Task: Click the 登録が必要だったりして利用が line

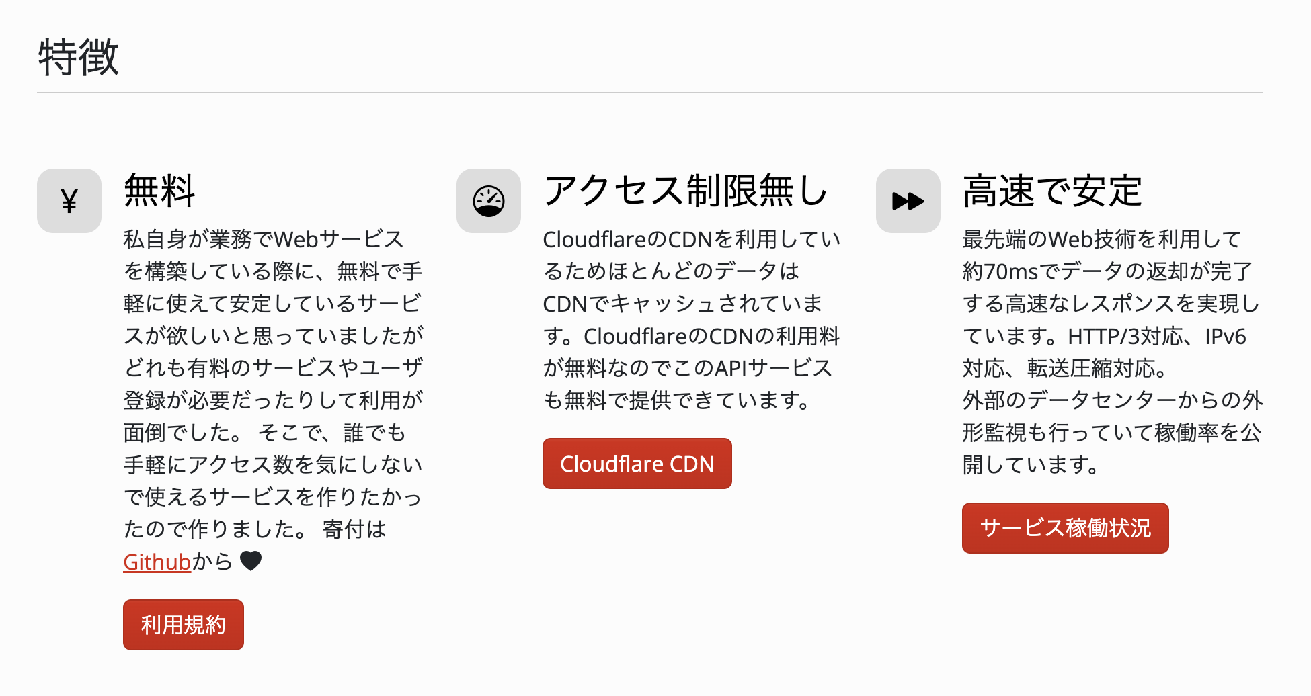Action: coord(273,400)
